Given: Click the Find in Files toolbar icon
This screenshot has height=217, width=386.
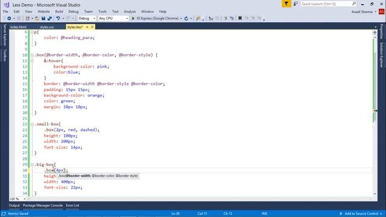Looking at the screenshot, I should coord(198,19).
